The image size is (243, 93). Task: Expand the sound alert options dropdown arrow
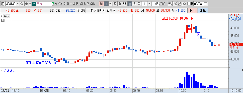pos(30,4)
